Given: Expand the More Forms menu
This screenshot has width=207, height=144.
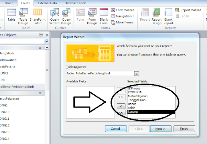Looking at the screenshot, I should [x=123, y=22].
